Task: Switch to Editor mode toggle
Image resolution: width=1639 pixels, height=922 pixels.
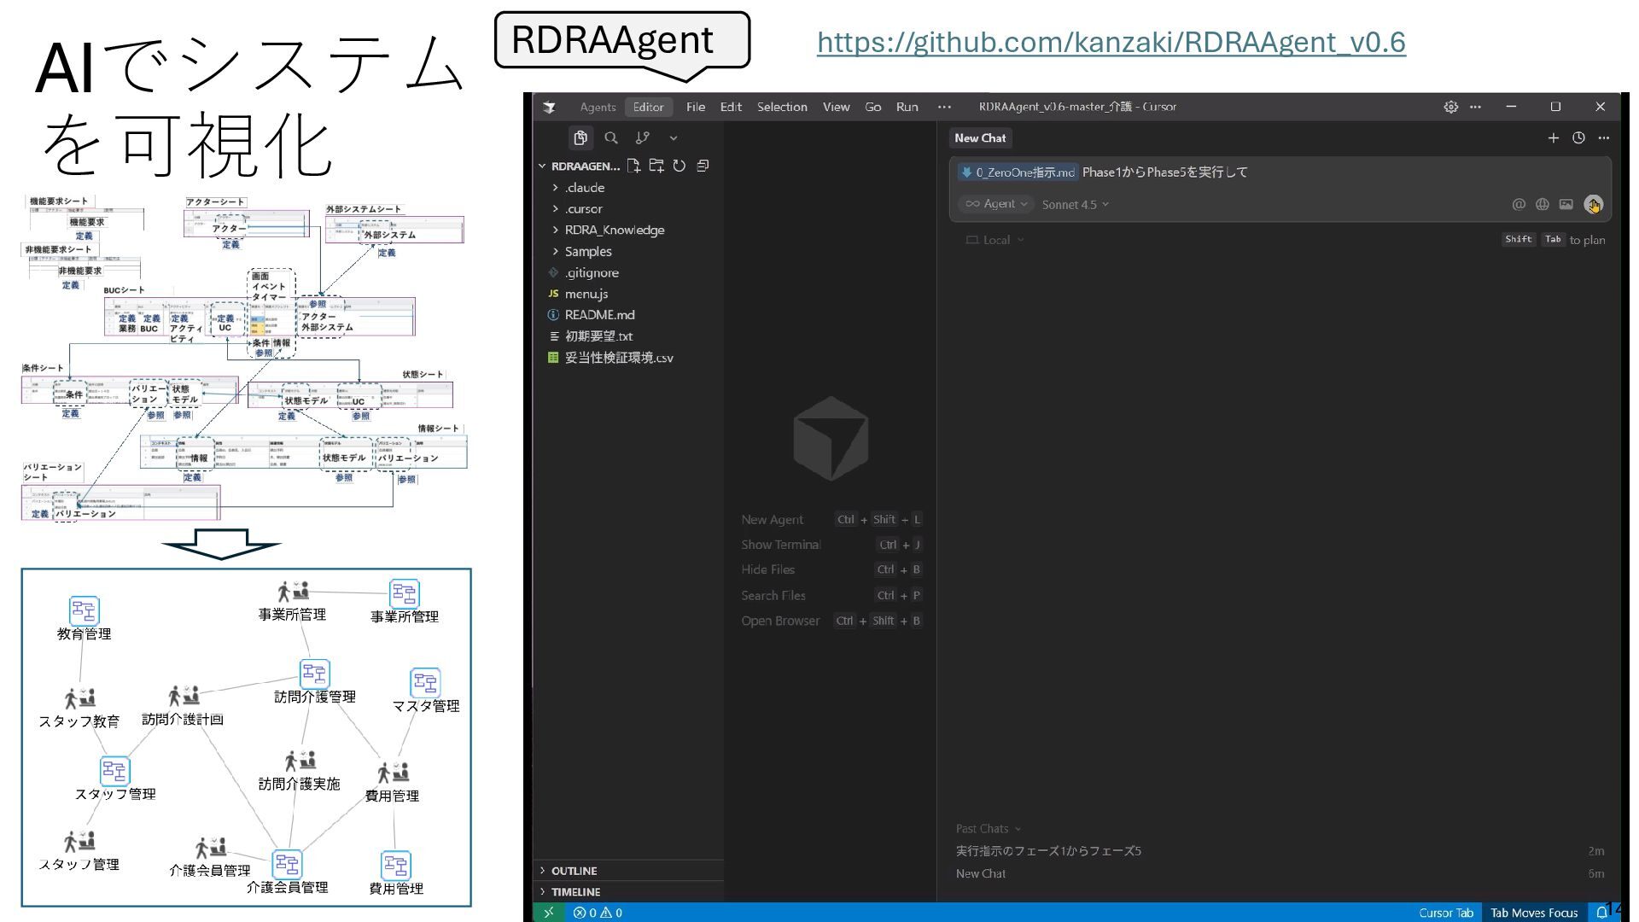Action: pyautogui.click(x=648, y=107)
